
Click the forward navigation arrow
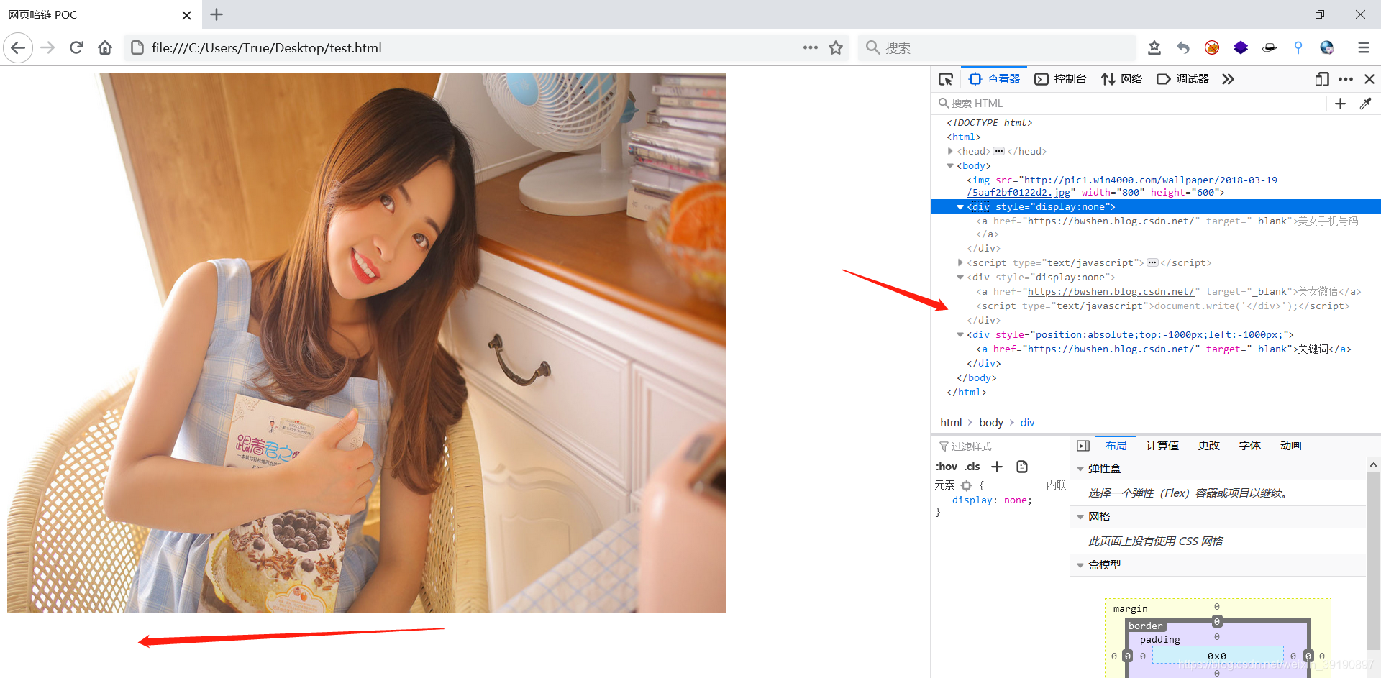(47, 47)
